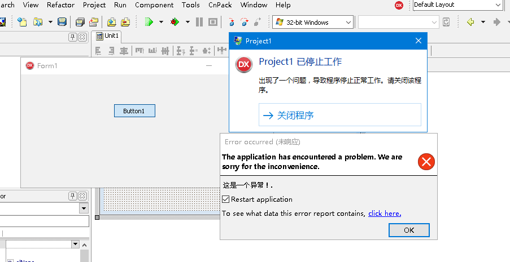The height and width of the screenshot is (262, 510).
Task: Expand Run Without Debugging dropdown arrow
Action: pyautogui.click(x=188, y=22)
